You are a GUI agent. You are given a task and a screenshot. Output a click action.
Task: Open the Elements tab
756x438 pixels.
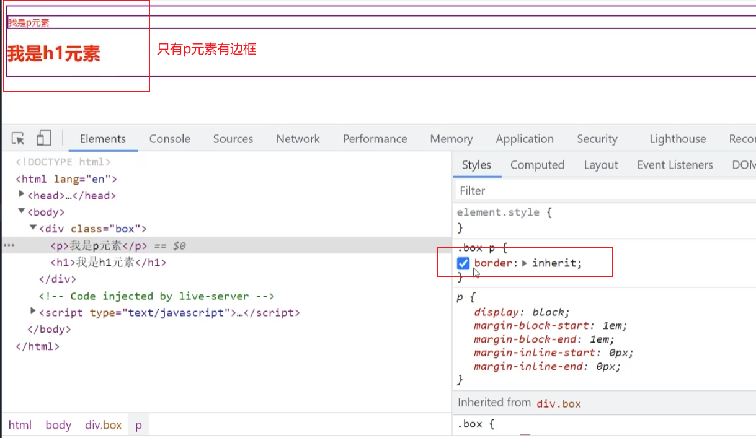point(103,139)
